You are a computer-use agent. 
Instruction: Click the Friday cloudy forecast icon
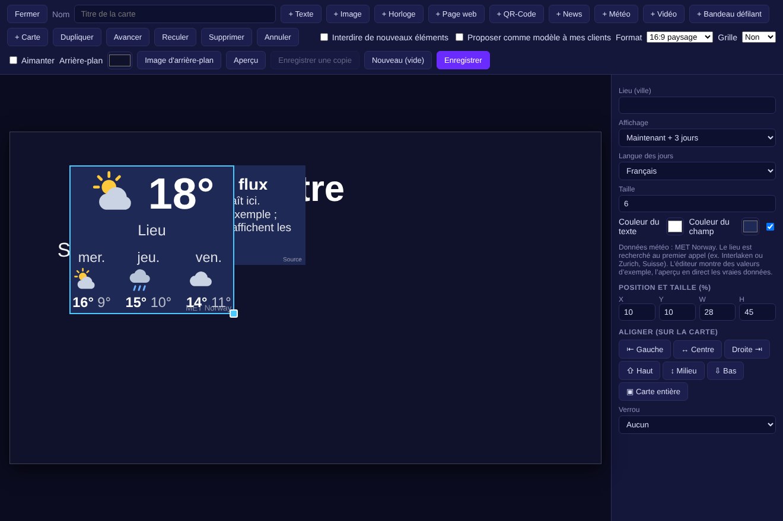tap(200, 279)
